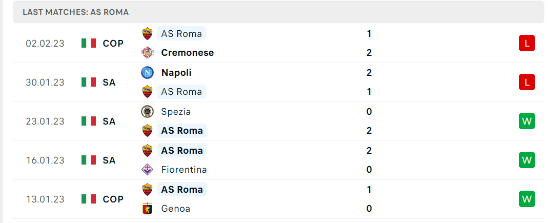Click green W badge for Spezia match
The width and height of the screenshot is (549, 223).
pyautogui.click(x=527, y=121)
